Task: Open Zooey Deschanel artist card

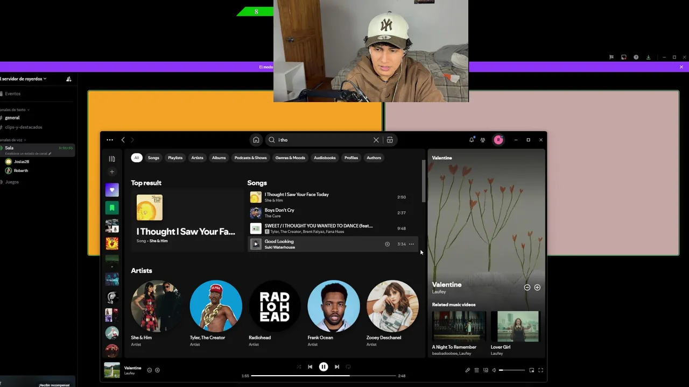Action: pyautogui.click(x=392, y=314)
